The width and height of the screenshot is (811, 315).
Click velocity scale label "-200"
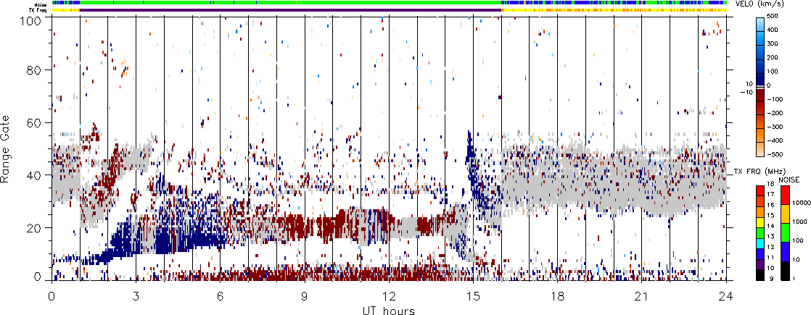click(774, 113)
